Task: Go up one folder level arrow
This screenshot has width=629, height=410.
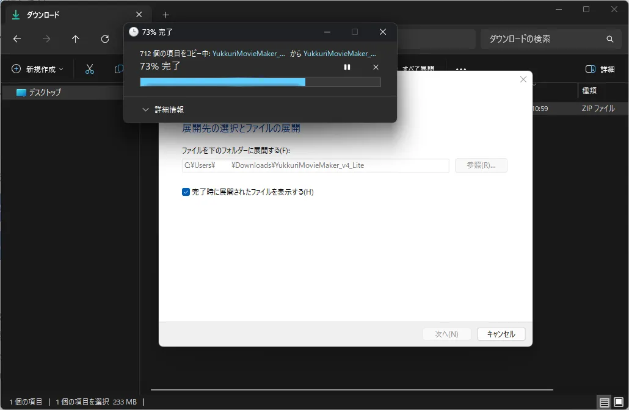Action: point(75,39)
